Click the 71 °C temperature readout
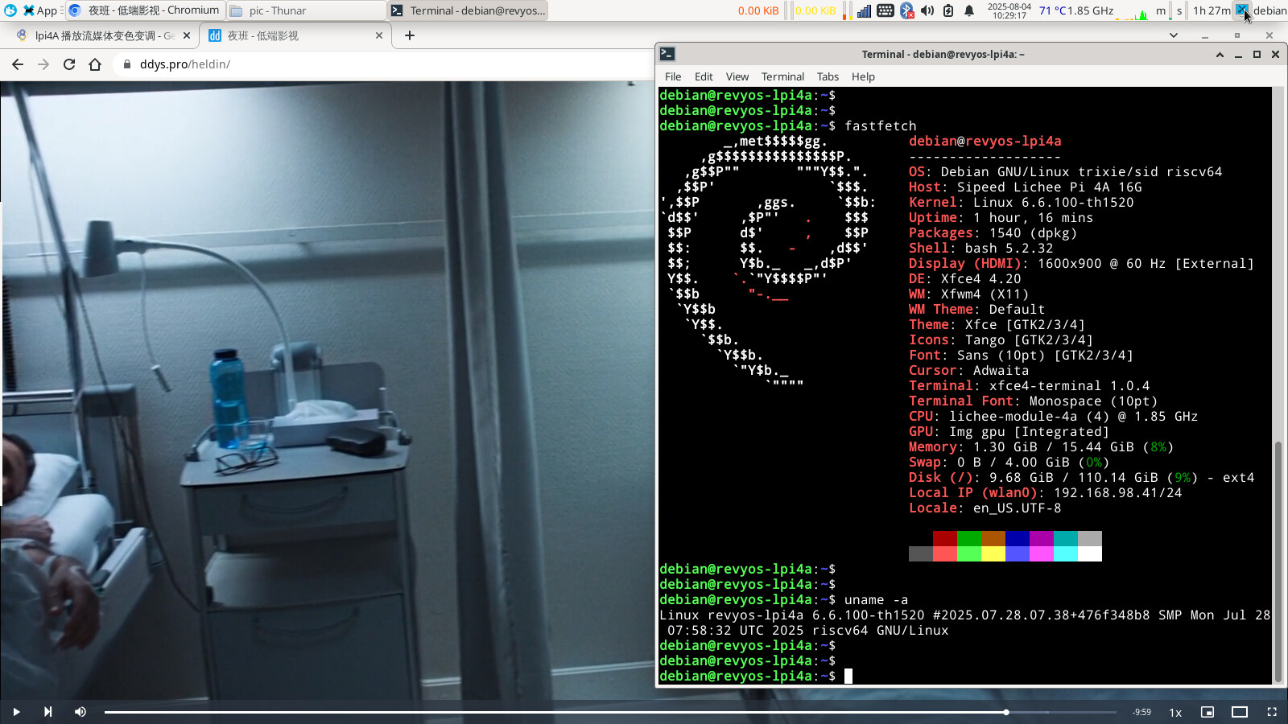 1053,10
